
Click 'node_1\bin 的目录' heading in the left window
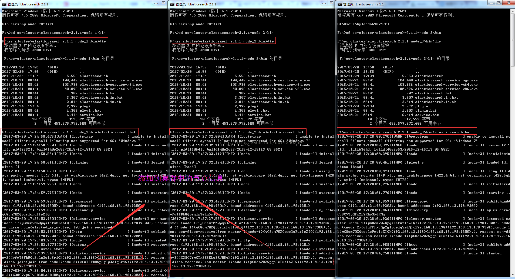[x=59, y=59]
